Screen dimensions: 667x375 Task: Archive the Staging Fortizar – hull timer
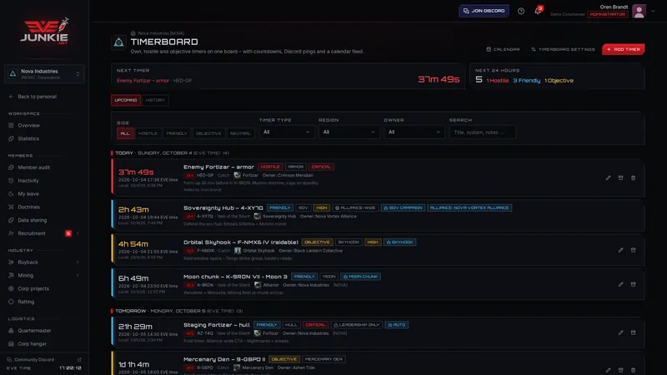tap(633, 332)
